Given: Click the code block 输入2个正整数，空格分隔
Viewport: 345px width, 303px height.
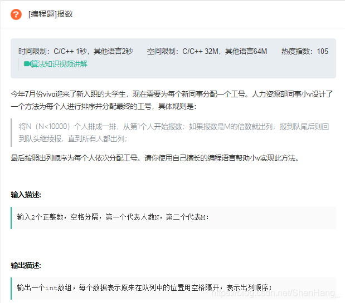Looking at the screenshot, I should click(173, 217).
